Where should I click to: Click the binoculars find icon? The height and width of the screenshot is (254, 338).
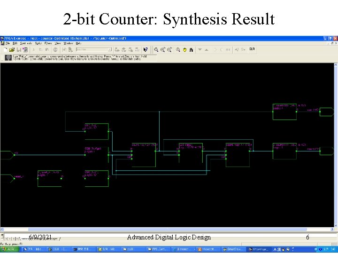tap(191, 50)
